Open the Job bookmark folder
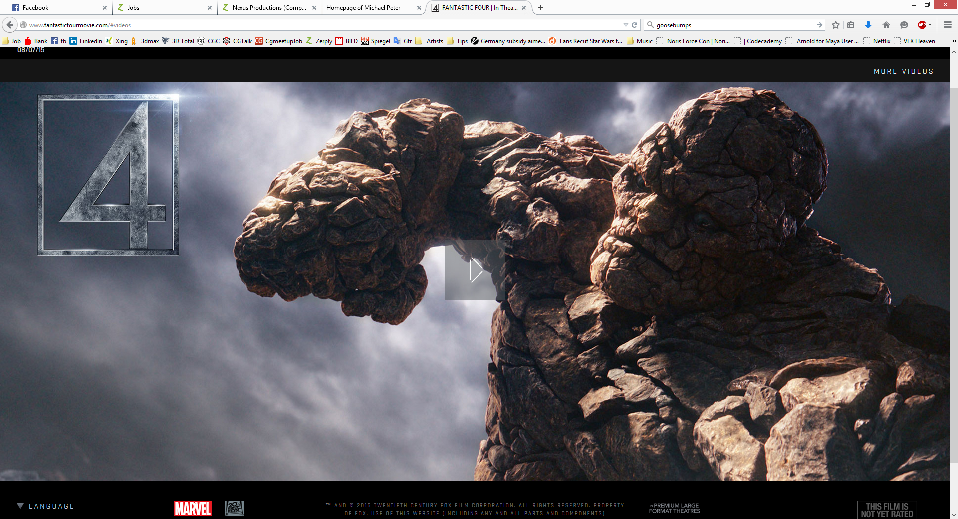 pos(11,41)
